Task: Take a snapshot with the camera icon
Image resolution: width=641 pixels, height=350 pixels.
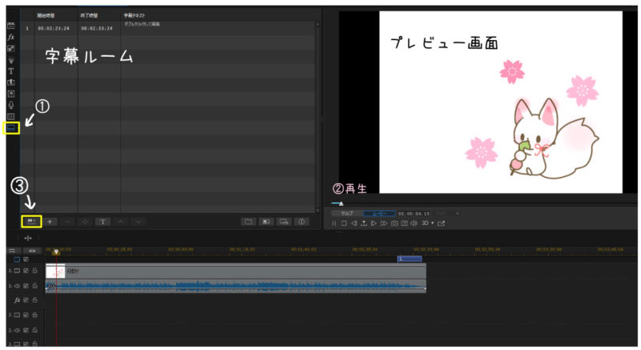Action: (393, 223)
